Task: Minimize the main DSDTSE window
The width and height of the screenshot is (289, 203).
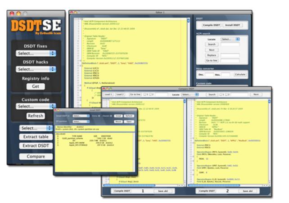Action: [18, 14]
